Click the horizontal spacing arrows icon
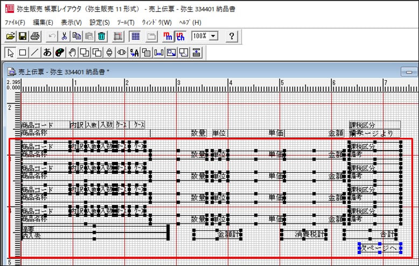 pos(122,53)
